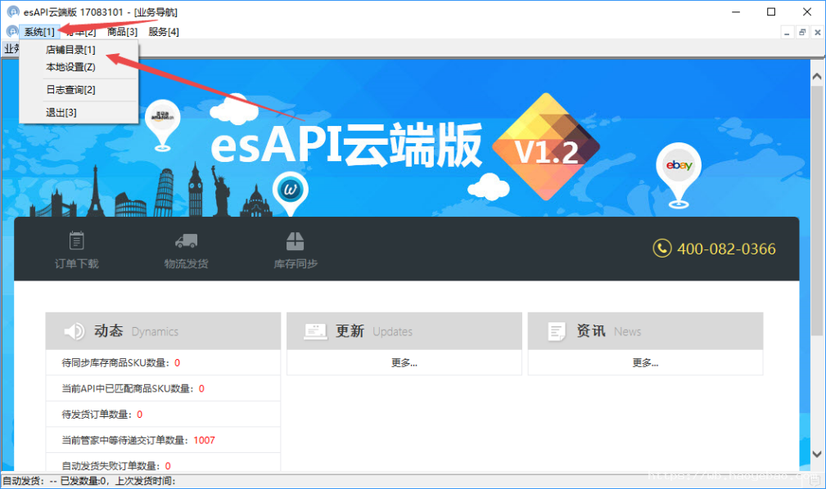The height and width of the screenshot is (489, 826).
Task: Click 待发货订单数量 row
Action: (x=163, y=415)
